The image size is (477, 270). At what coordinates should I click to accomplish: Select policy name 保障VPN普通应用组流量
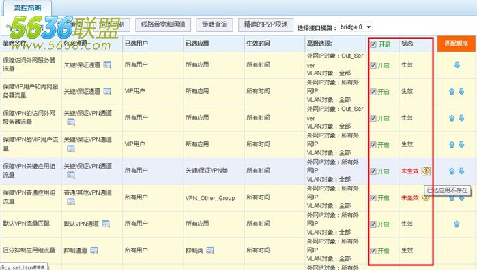coord(29,197)
